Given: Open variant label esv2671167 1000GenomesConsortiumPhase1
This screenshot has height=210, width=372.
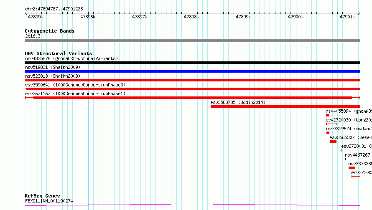Looking at the screenshot, I should (x=75, y=94).
